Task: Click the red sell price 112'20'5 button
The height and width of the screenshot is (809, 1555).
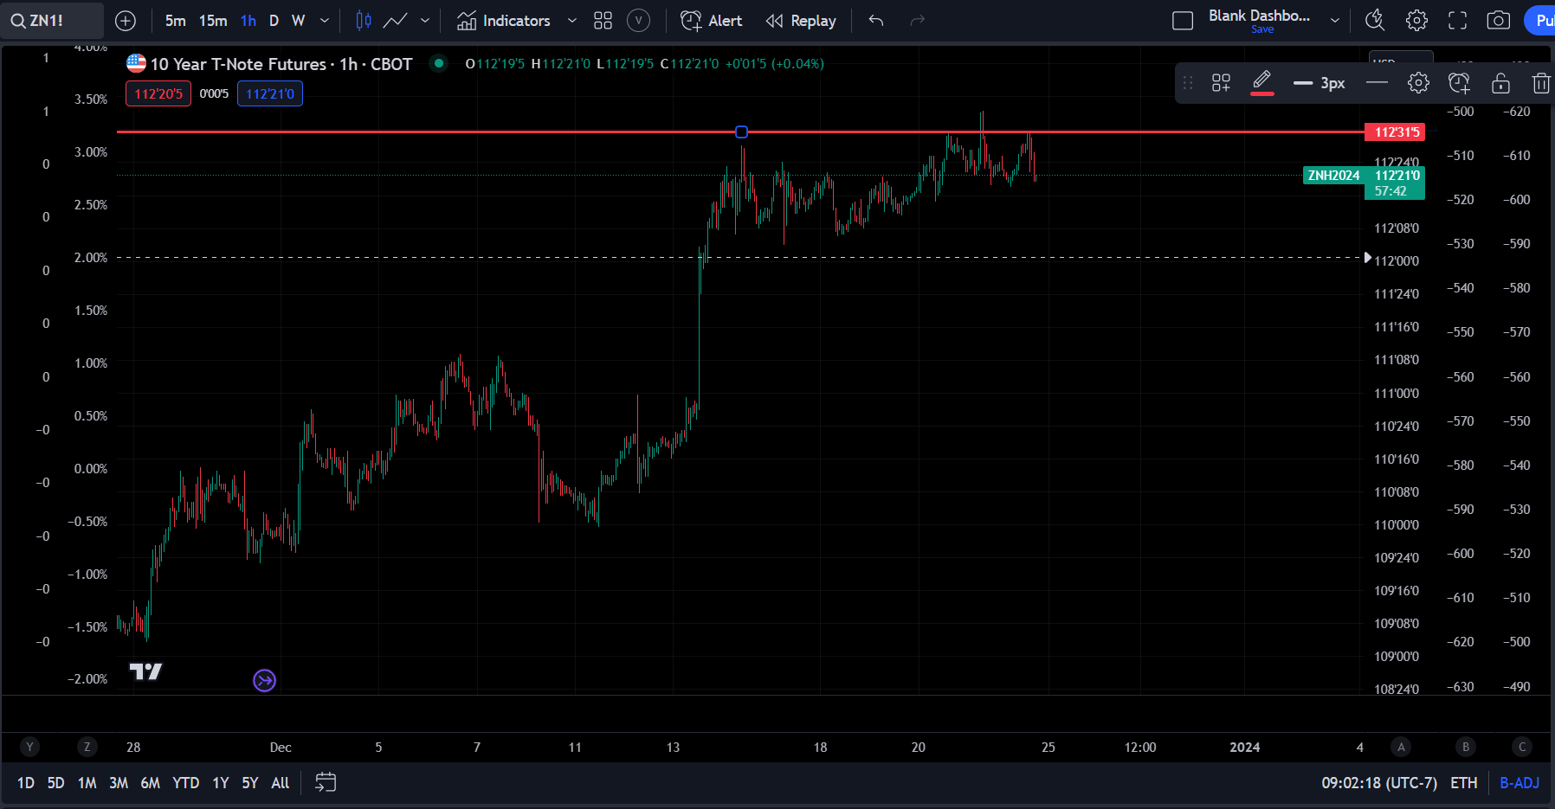Action: point(158,93)
